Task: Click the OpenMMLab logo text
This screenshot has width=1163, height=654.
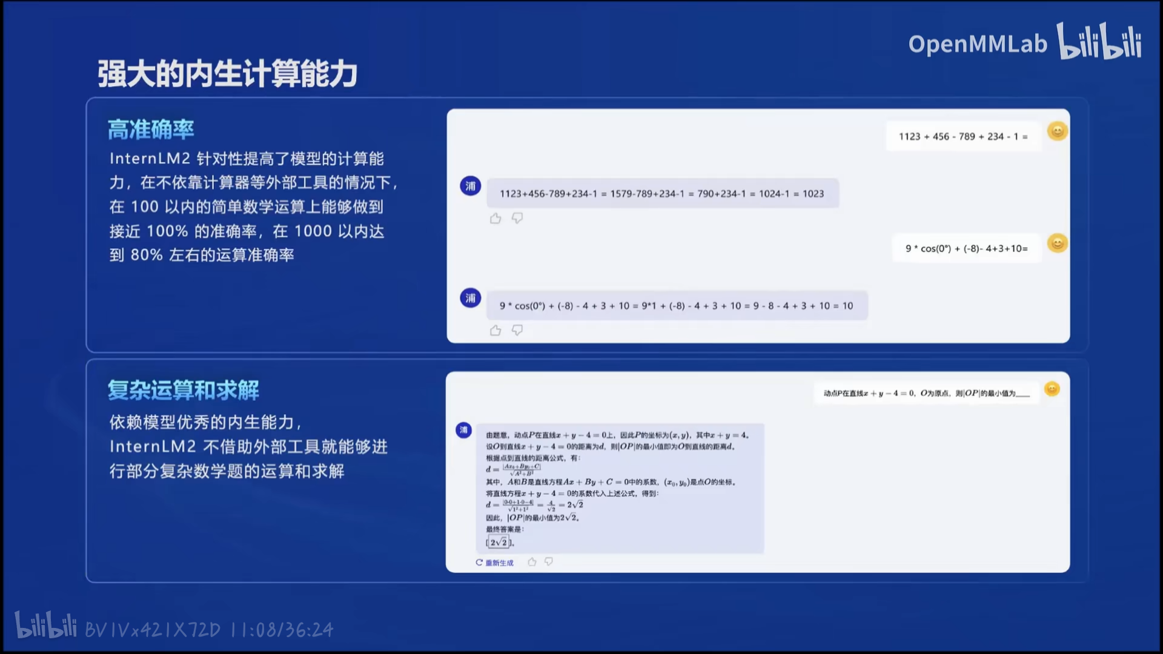Action: [x=977, y=44]
